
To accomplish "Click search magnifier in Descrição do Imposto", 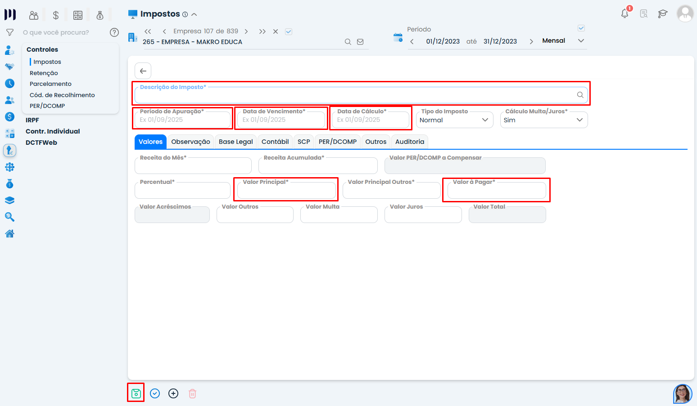I will [x=580, y=95].
